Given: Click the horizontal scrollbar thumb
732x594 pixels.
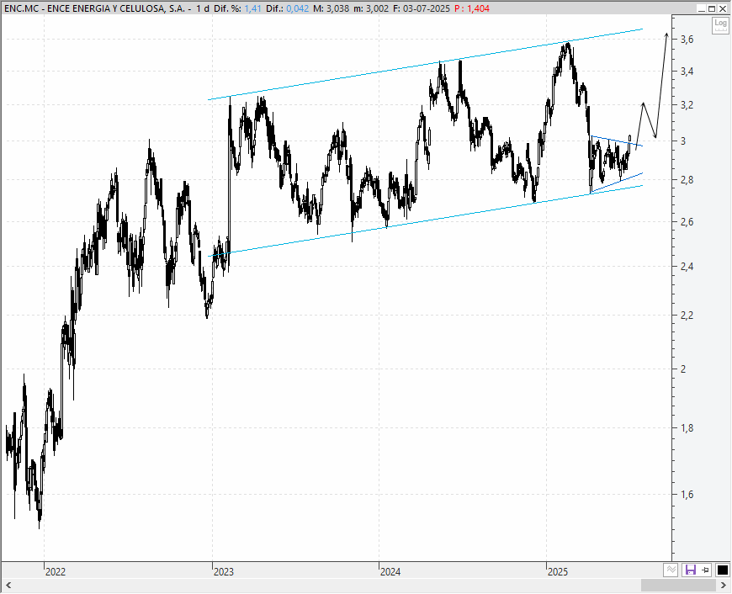Looking at the screenshot, I should pyautogui.click(x=678, y=585).
